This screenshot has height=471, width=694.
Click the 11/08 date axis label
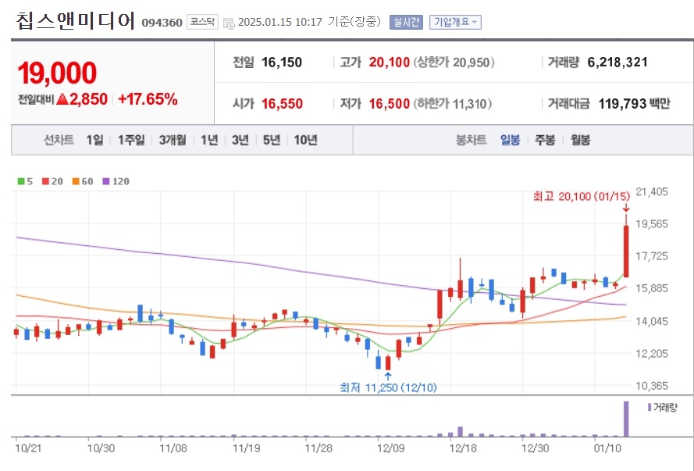[x=173, y=448]
